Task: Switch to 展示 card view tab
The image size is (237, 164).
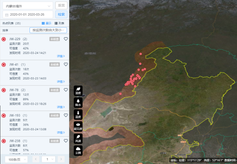Action: 47,23
